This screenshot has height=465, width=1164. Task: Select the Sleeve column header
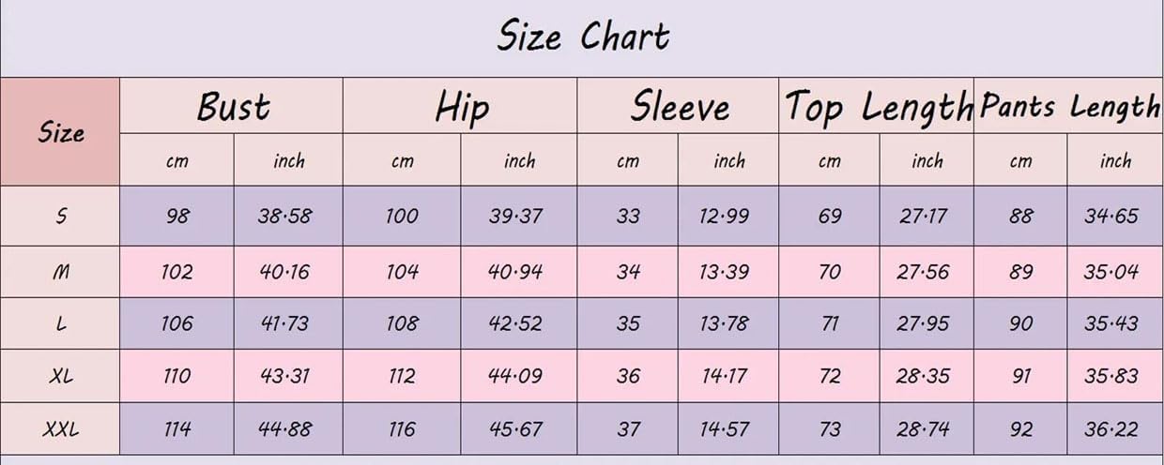tap(679, 107)
